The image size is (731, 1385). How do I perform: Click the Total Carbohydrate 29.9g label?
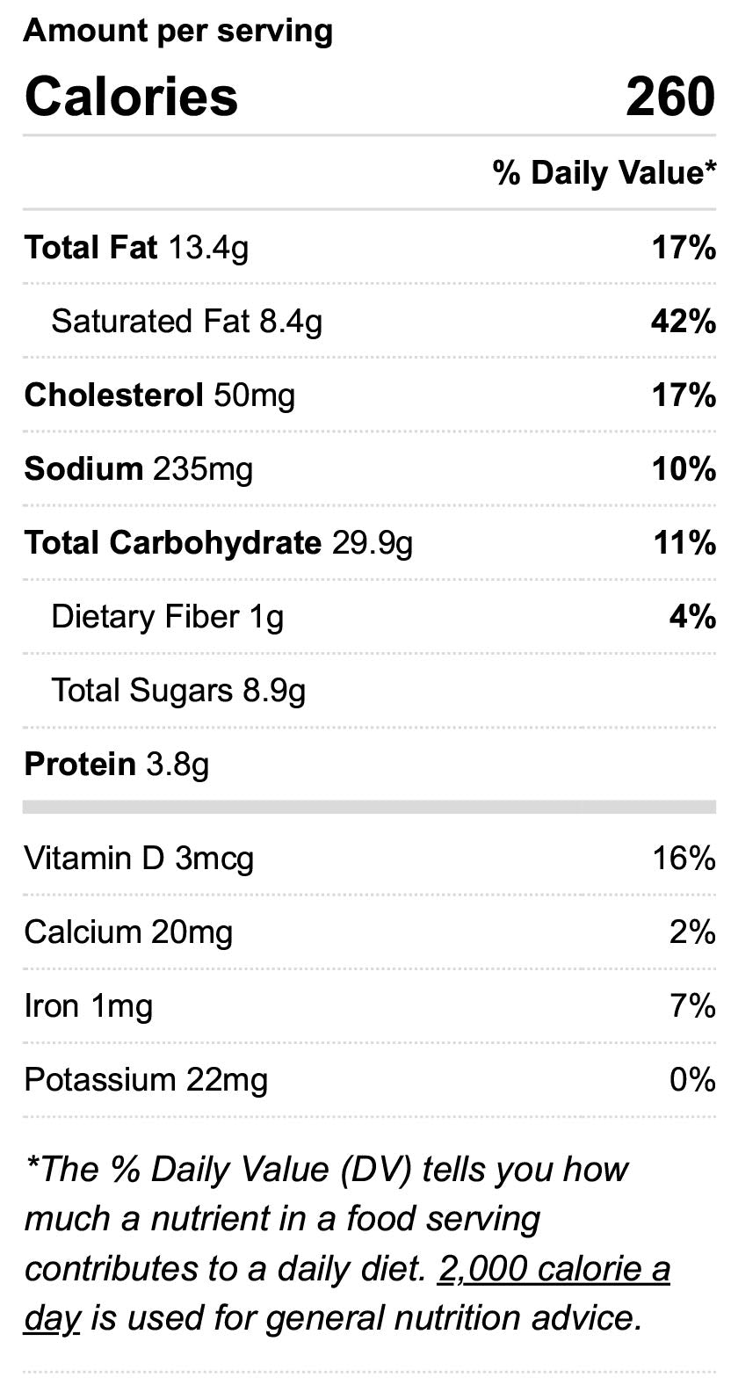[x=219, y=543]
